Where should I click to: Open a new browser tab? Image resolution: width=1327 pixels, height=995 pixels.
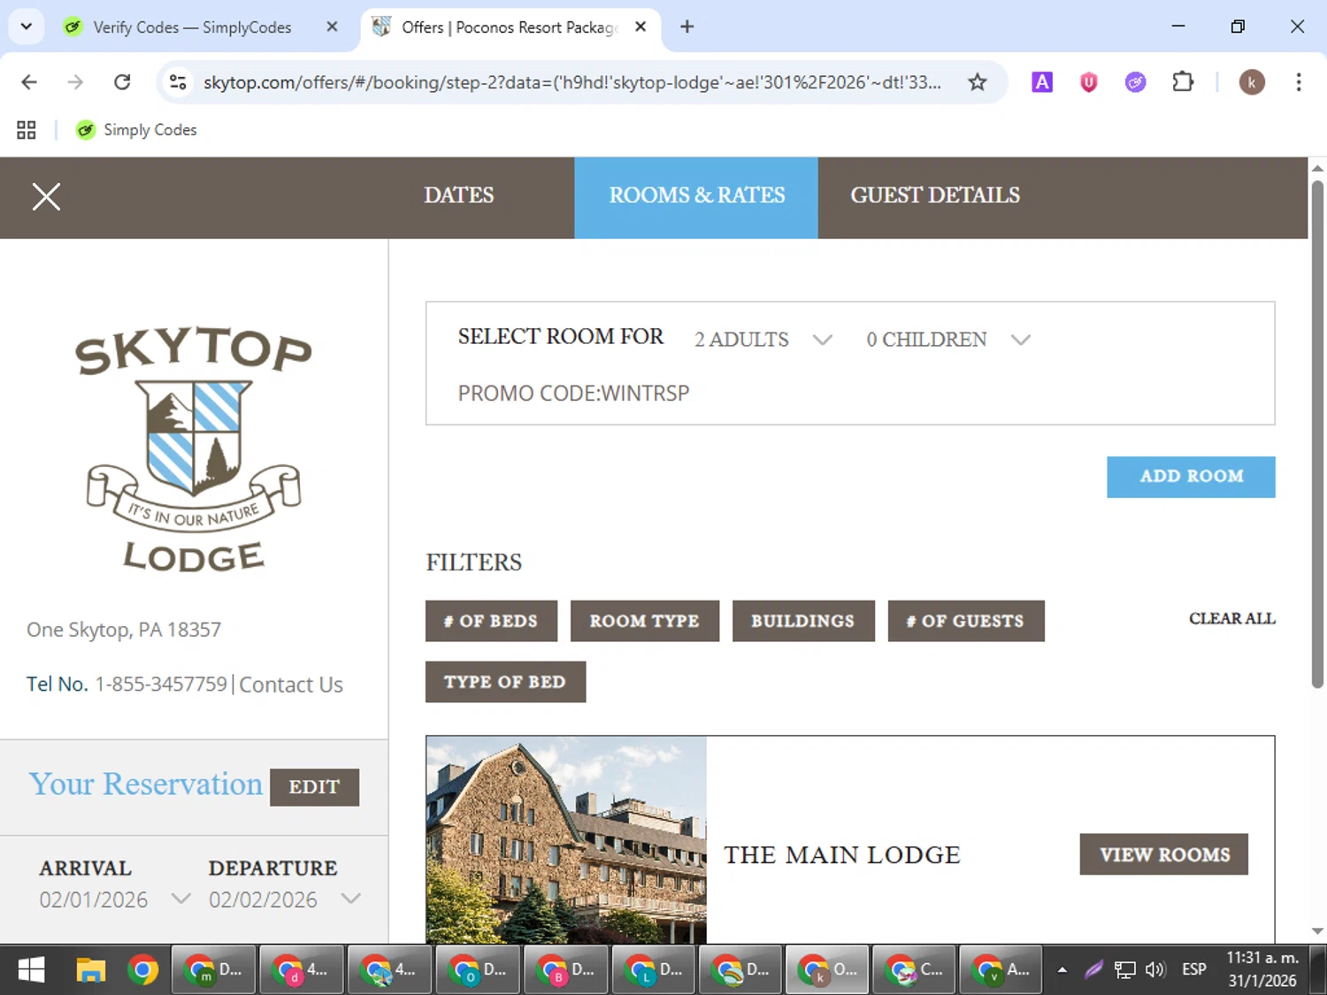point(687,27)
